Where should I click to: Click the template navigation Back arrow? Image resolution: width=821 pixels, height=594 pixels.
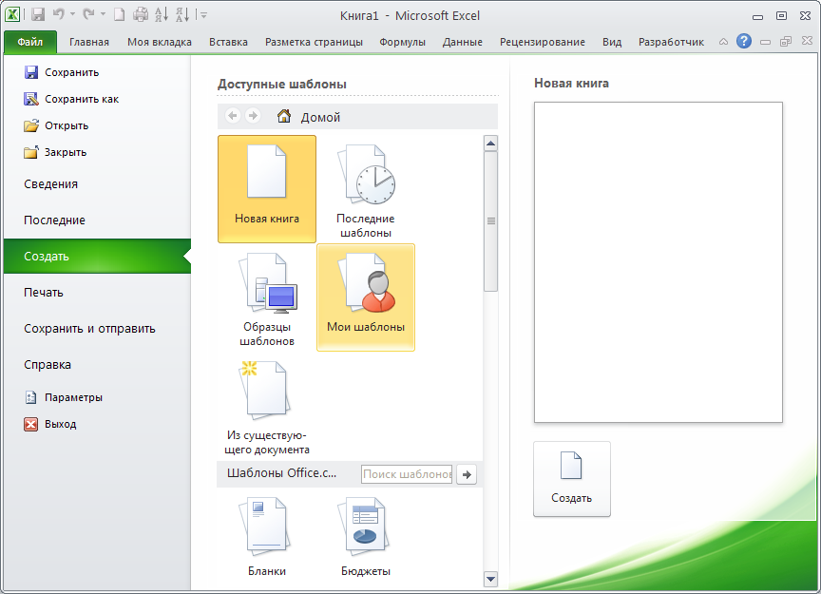tap(233, 115)
